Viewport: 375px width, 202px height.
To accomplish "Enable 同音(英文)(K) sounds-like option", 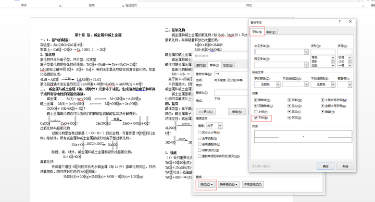I will [199, 150].
